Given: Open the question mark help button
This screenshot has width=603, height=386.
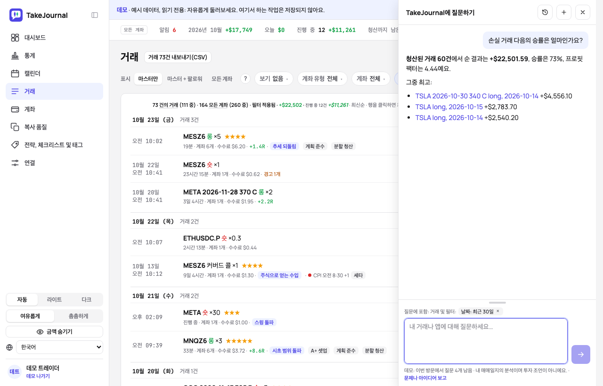Looking at the screenshot, I should click(245, 79).
